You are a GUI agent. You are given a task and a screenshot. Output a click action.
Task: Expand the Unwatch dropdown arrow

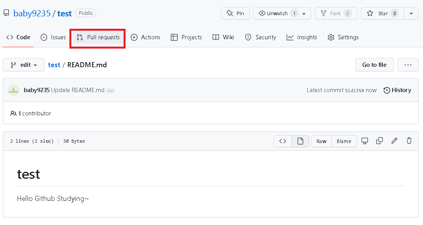click(x=304, y=14)
